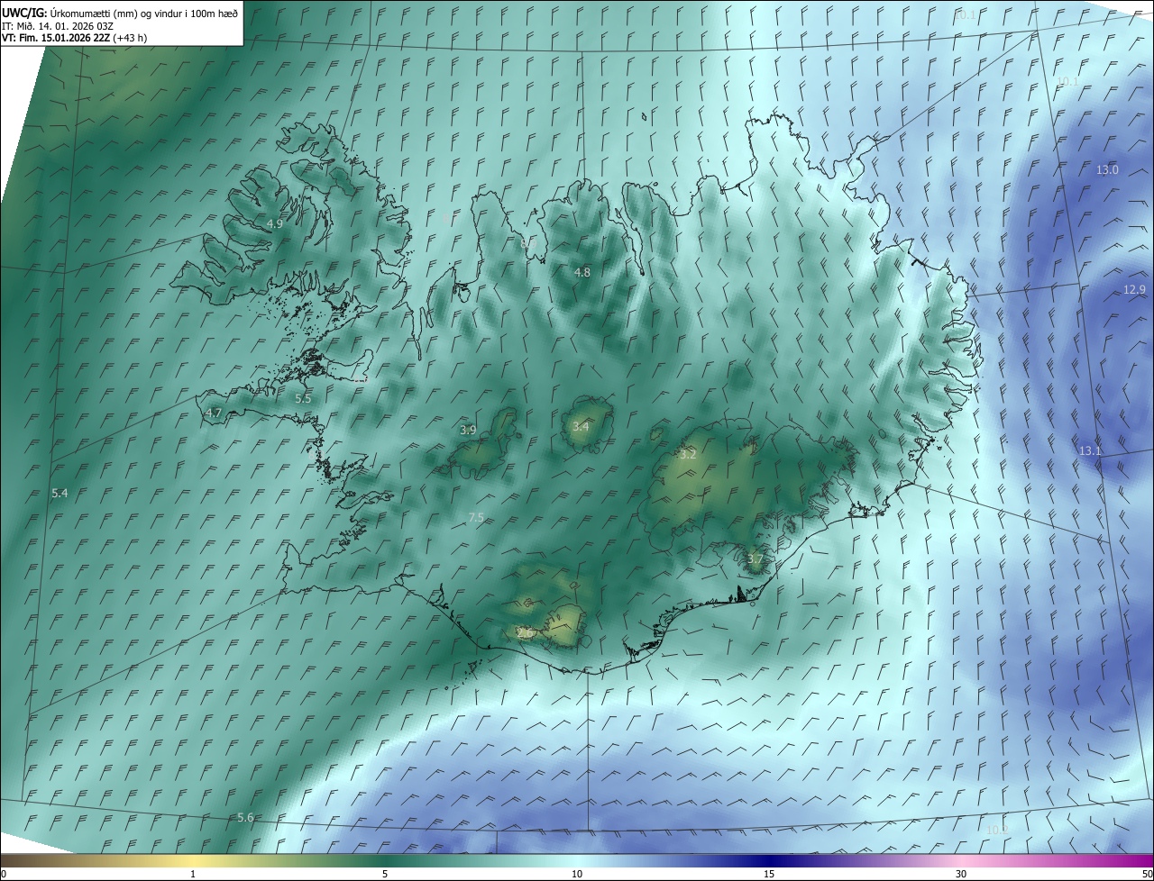Click the 1 tick label on the color scale
The height and width of the screenshot is (881, 1154).
tap(193, 874)
